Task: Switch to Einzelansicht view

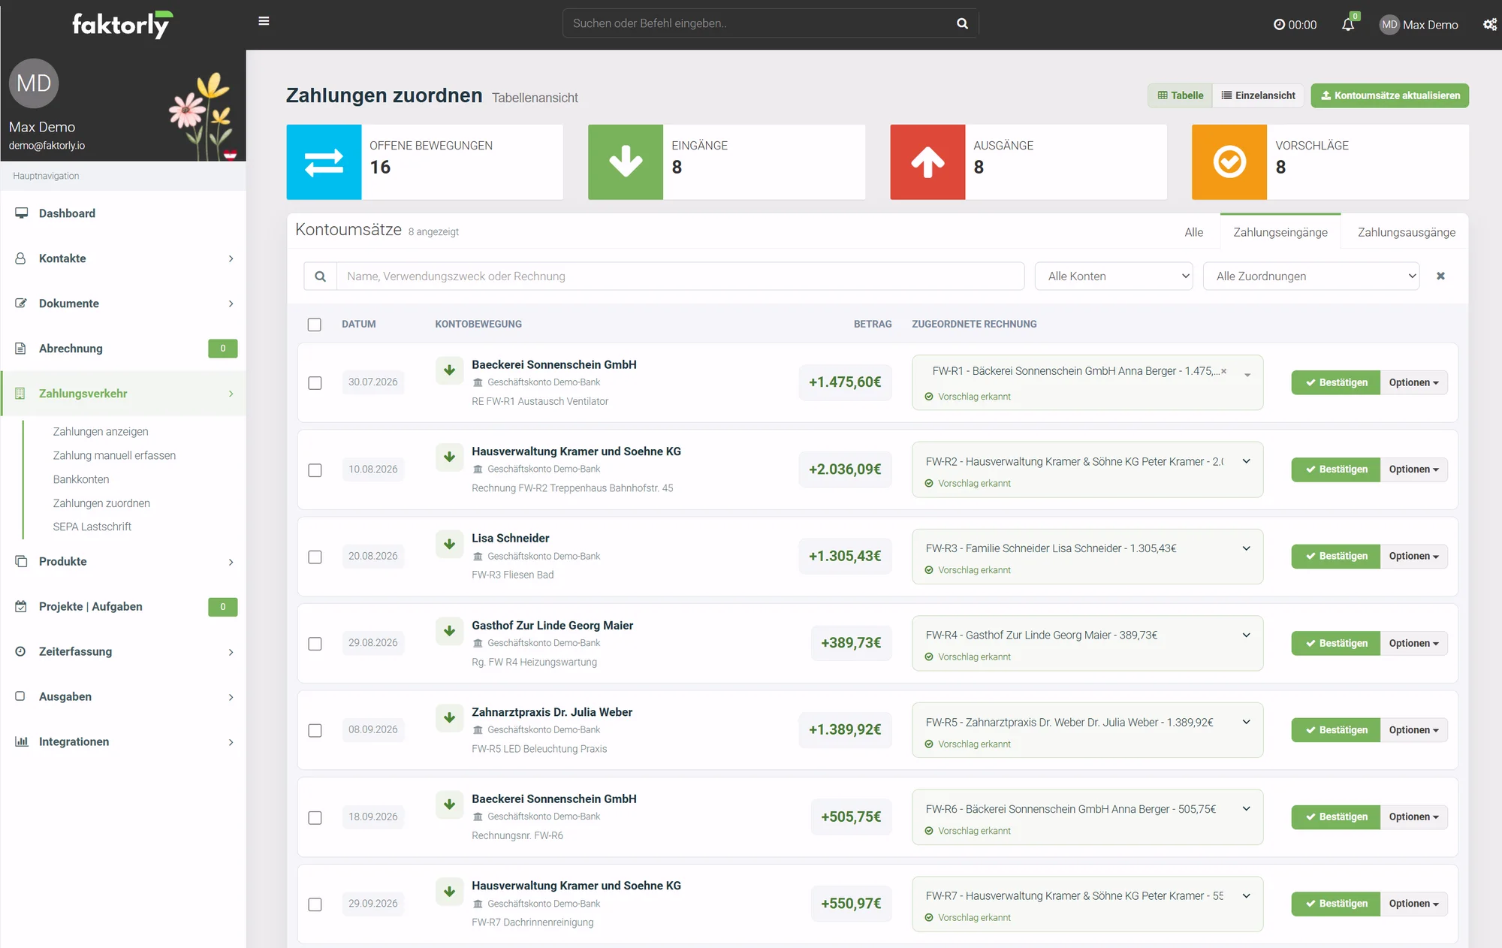Action: [1258, 95]
